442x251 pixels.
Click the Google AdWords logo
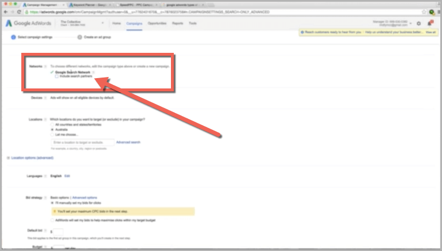click(x=28, y=24)
